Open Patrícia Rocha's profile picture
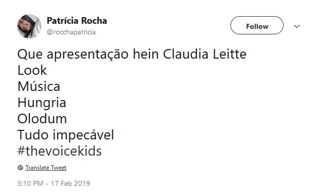Viewport: 317px width, 194px height. tap(29, 26)
